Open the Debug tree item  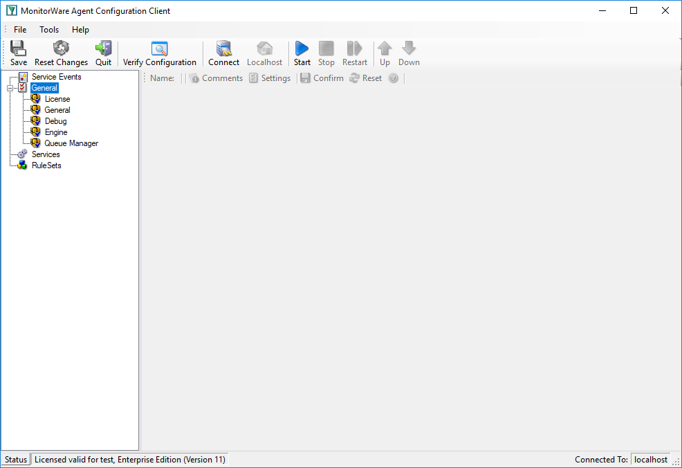55,121
